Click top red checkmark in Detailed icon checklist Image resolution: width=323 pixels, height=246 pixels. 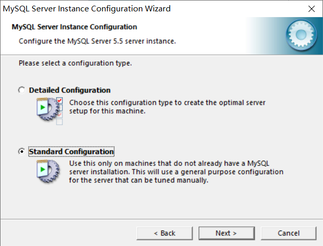(60, 100)
